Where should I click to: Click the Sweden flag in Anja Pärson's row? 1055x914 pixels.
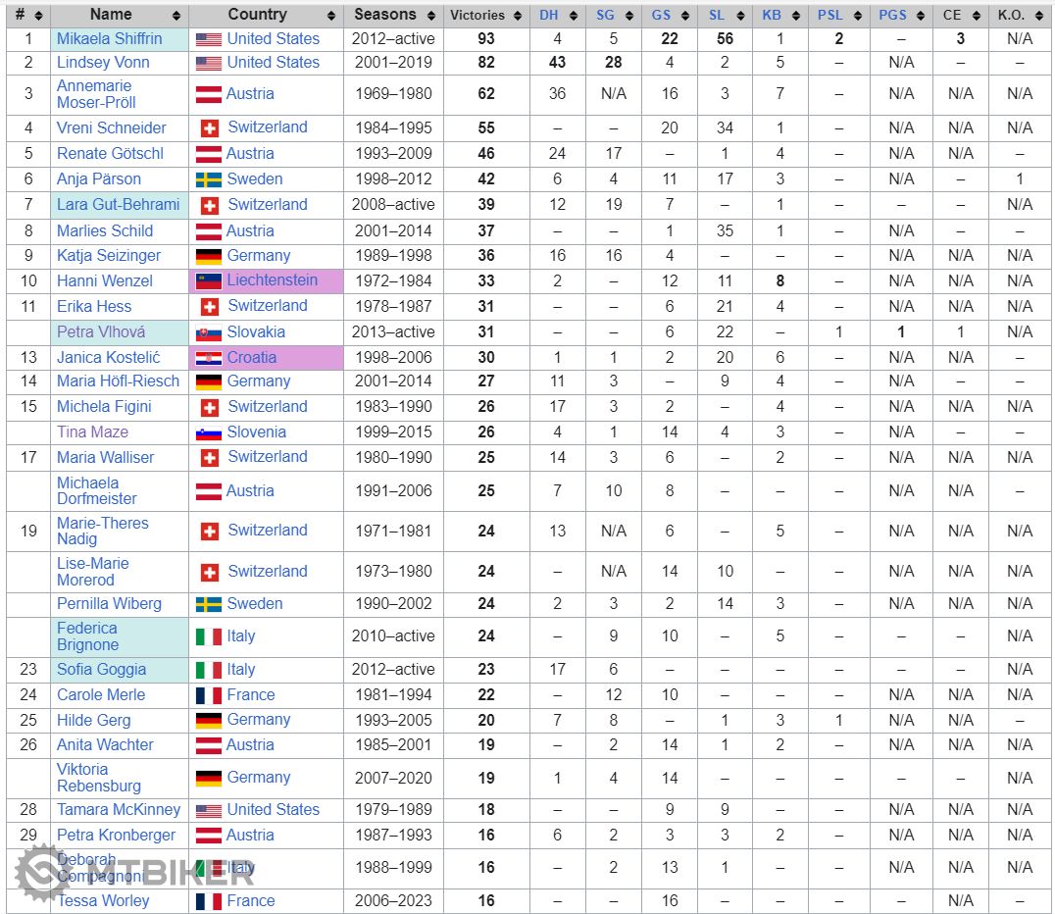[208, 179]
